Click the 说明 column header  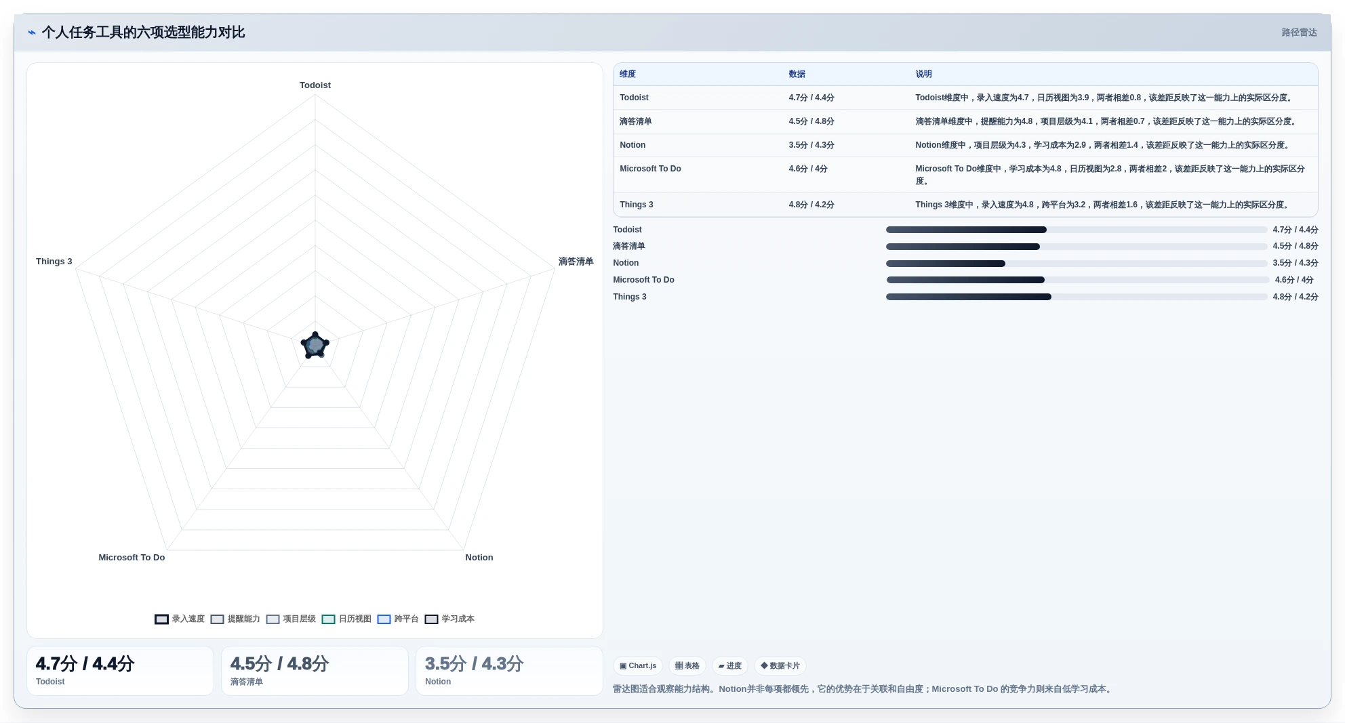pyautogui.click(x=923, y=74)
